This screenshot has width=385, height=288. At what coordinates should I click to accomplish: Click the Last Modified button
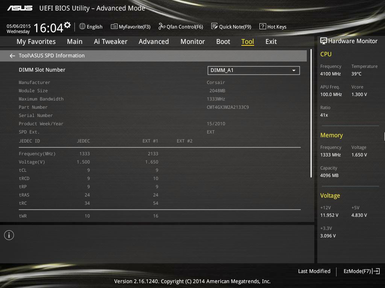tap(314, 271)
